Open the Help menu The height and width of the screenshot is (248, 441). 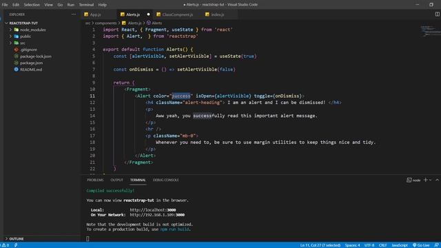103,5
